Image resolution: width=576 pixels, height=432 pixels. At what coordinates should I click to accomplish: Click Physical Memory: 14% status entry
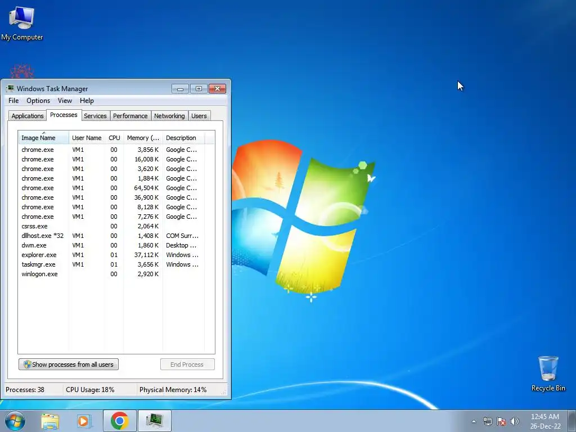click(173, 390)
